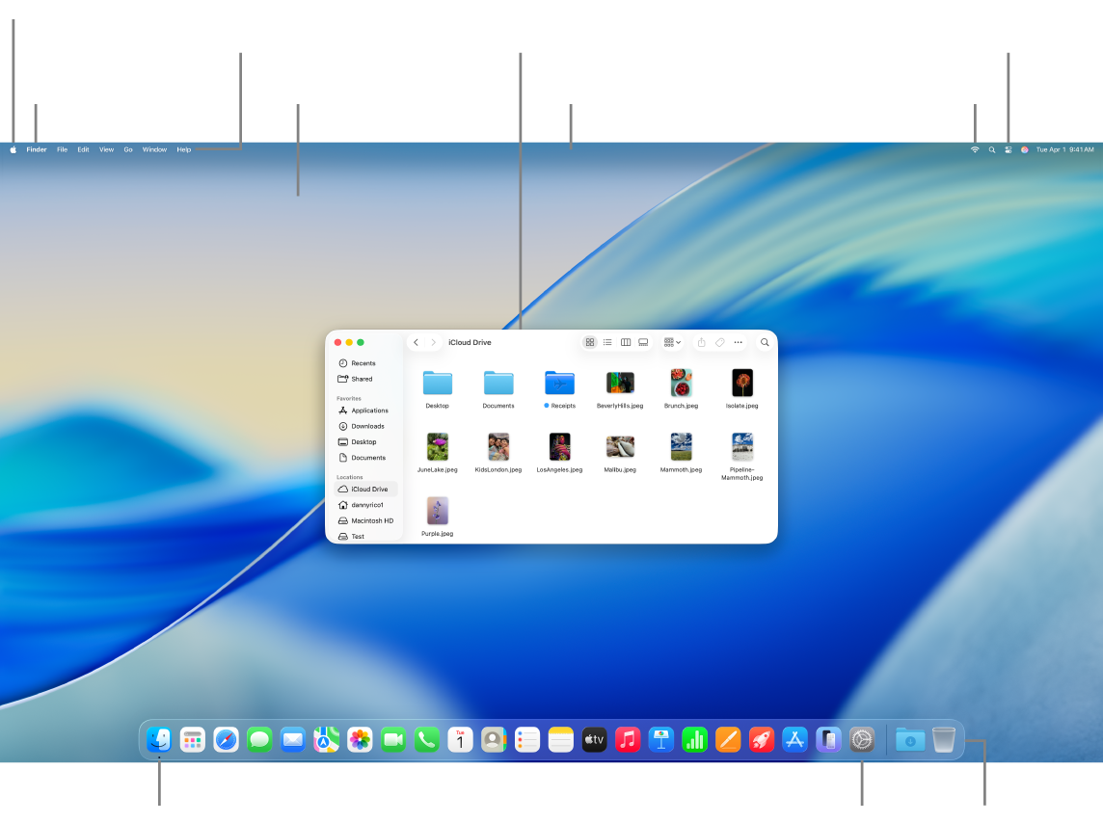Viewport: 1103px width, 823px height.
Task: Open Mail envelope icon in Dock
Action: point(293,739)
